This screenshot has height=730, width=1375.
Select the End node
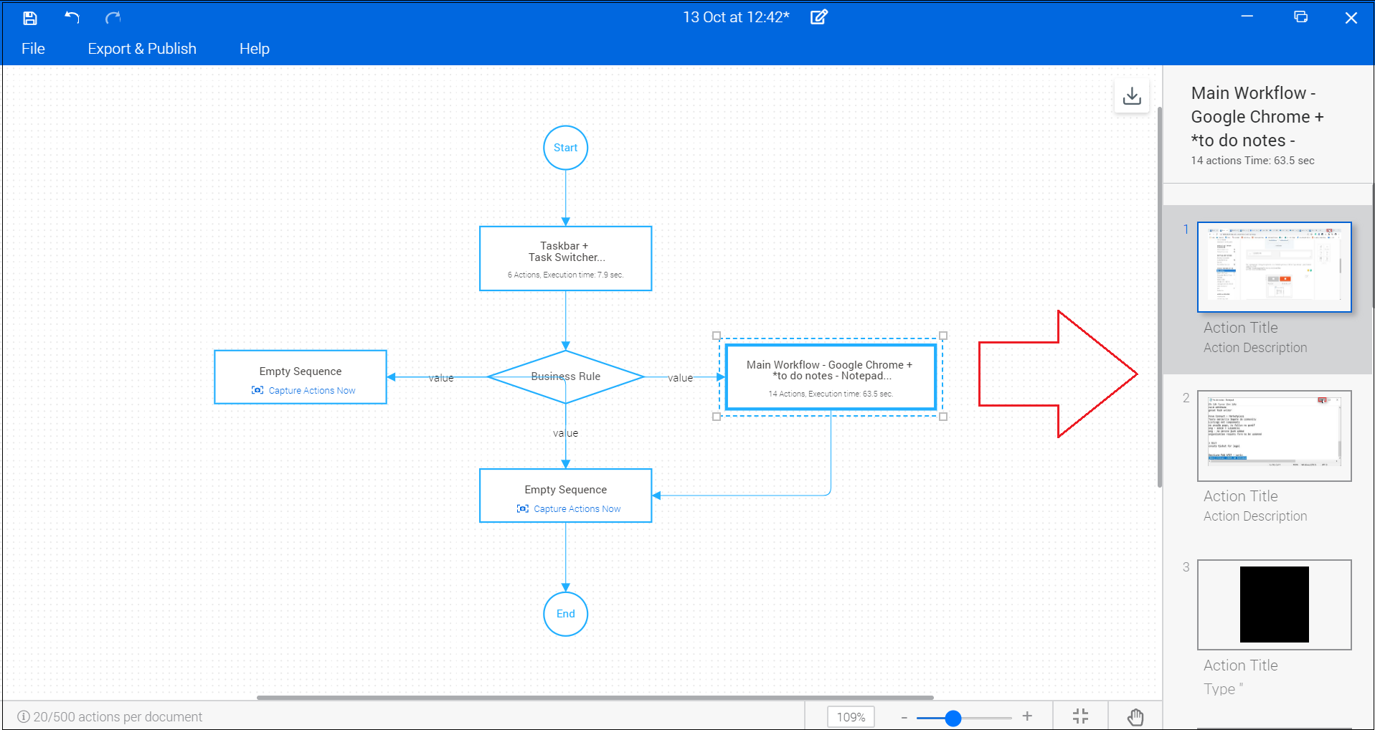(565, 614)
